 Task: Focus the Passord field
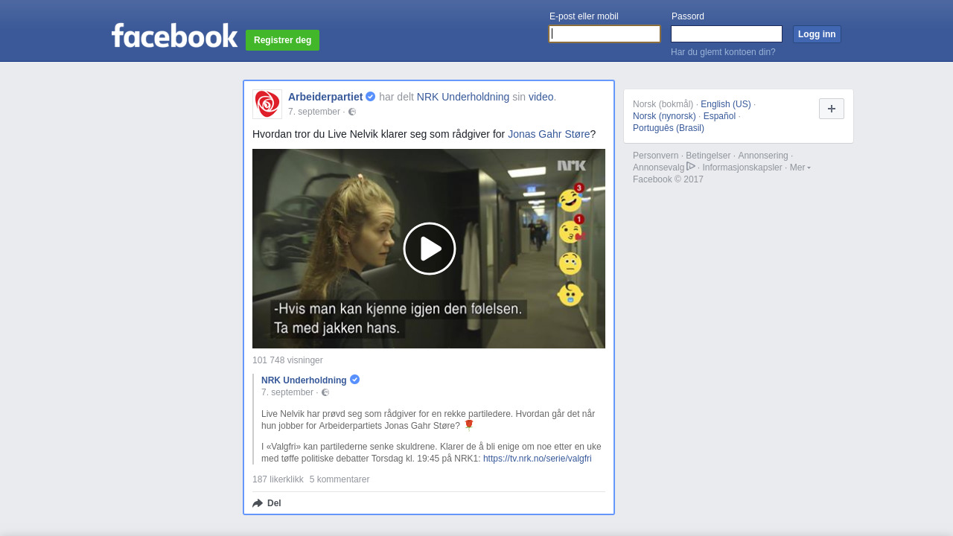pyautogui.click(x=727, y=33)
